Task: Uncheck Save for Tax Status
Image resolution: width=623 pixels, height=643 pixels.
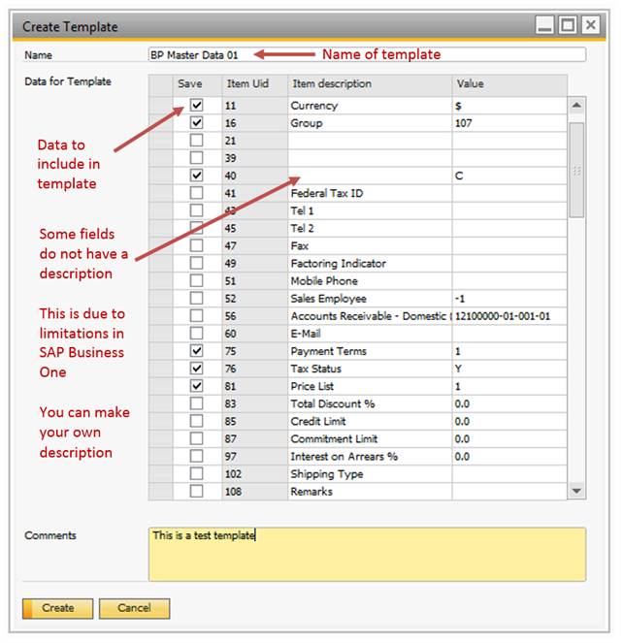Action: click(197, 369)
